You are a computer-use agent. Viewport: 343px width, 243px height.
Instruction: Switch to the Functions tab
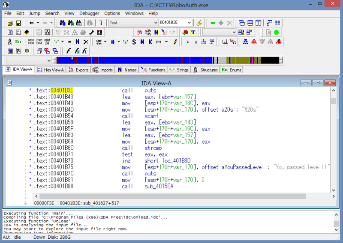(x=153, y=70)
